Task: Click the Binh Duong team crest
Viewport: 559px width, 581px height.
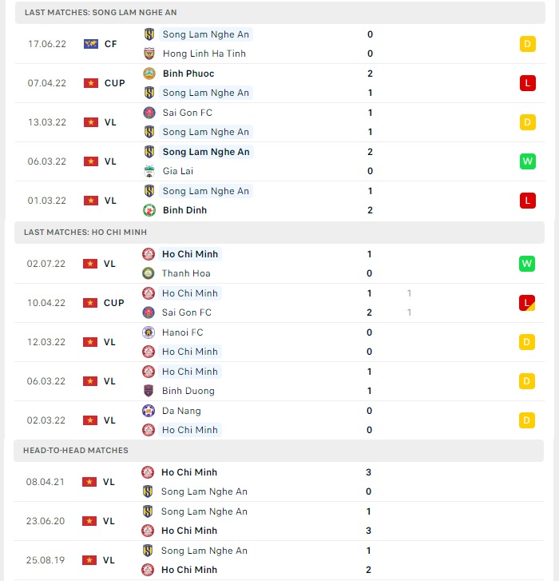Action: 149,391
